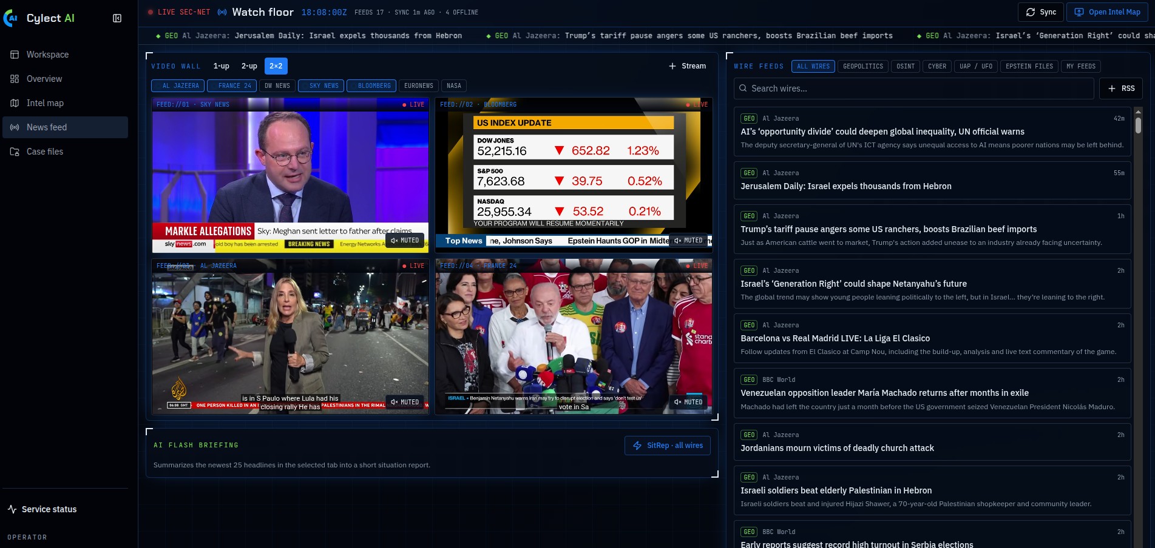This screenshot has width=1155, height=548.
Task: Open the Epstein Files wire tab
Action: tap(1029, 66)
